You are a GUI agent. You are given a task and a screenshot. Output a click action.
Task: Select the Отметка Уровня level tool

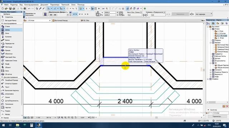(11, 84)
